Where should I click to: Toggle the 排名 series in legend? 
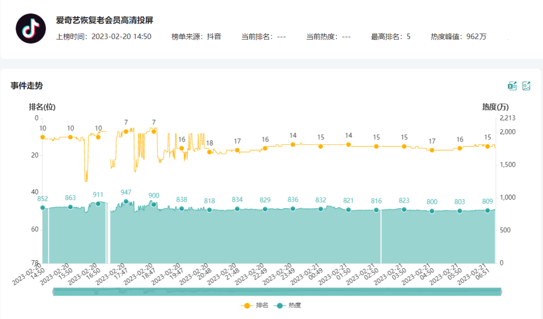pos(256,305)
